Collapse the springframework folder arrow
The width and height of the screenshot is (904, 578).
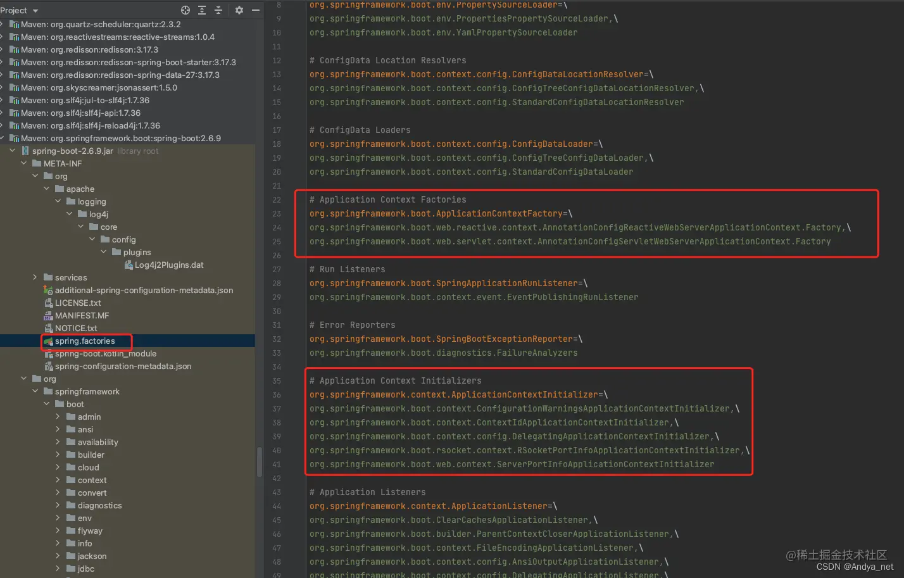(35, 391)
